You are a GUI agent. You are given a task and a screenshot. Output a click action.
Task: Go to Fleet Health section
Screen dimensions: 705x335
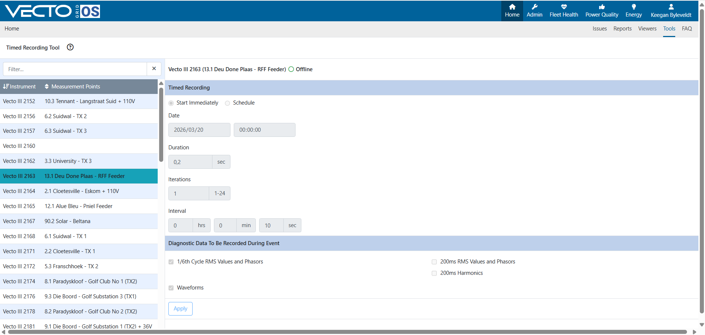(x=564, y=11)
